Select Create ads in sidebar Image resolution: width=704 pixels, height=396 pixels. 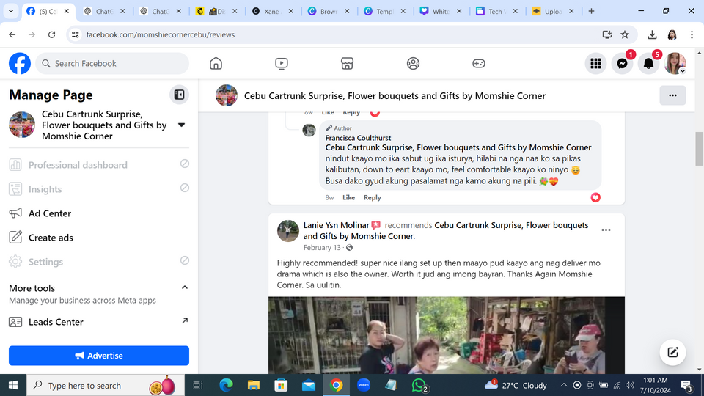click(x=51, y=238)
